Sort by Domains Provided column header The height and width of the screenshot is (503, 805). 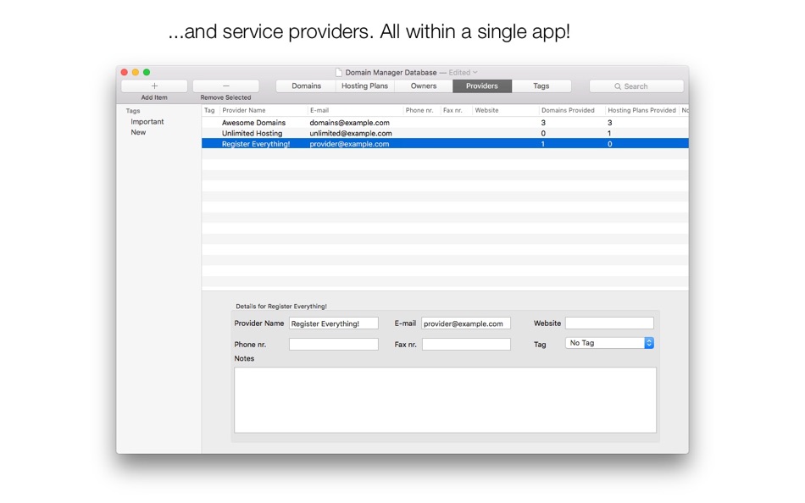[x=571, y=110]
